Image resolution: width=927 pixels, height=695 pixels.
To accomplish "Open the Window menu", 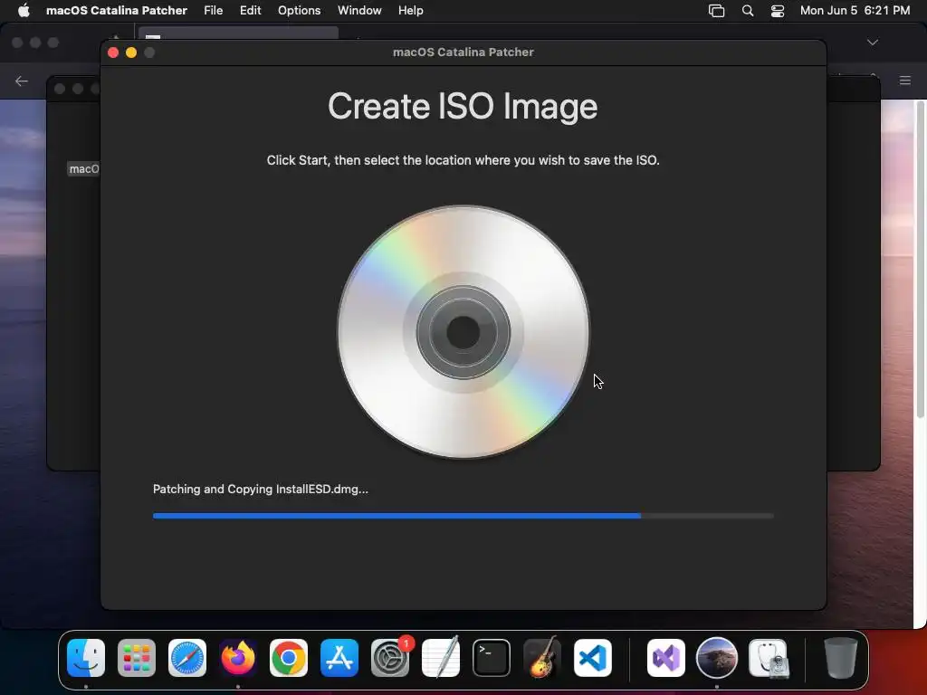I will (359, 11).
